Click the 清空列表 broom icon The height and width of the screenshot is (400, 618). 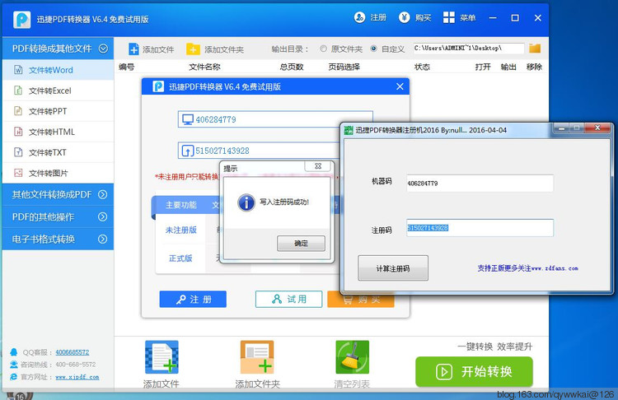coord(353,357)
